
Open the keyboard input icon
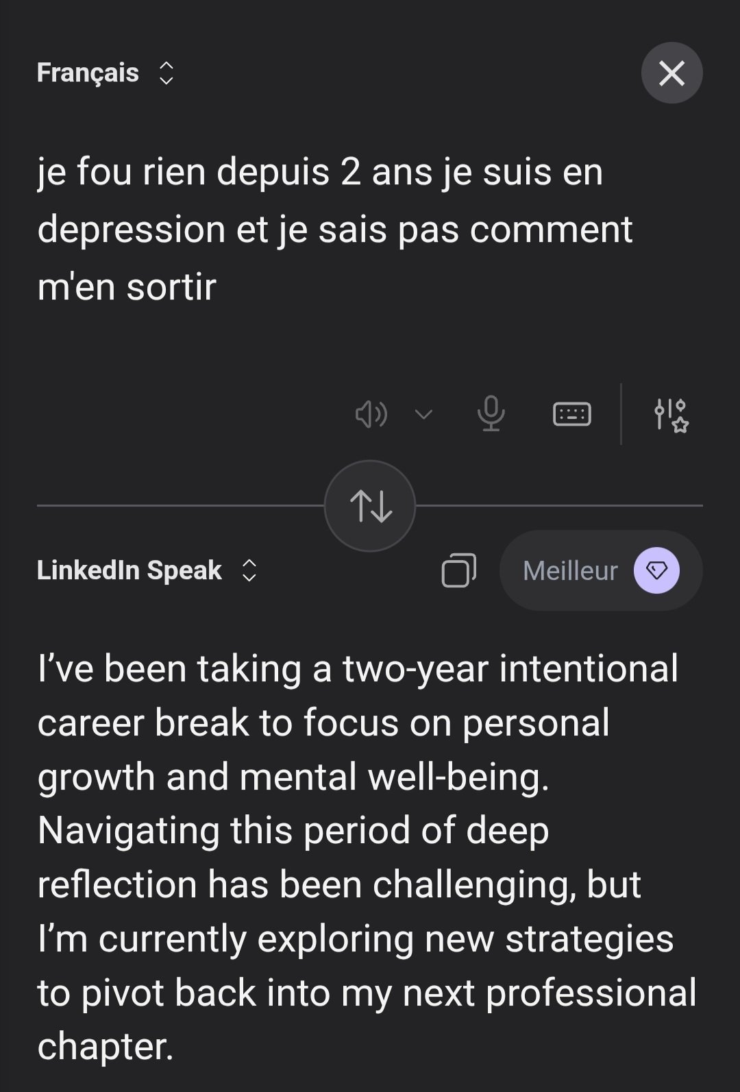click(571, 414)
